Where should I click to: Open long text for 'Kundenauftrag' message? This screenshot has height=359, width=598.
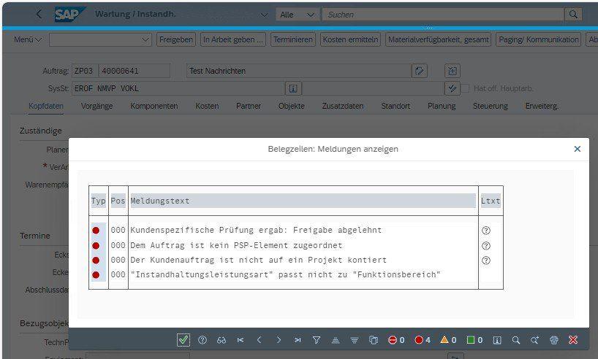pyautogui.click(x=486, y=260)
